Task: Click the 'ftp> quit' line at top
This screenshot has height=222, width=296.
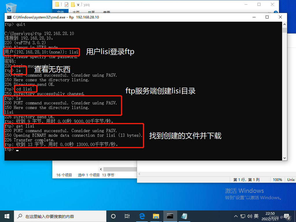Action: (x=15, y=24)
